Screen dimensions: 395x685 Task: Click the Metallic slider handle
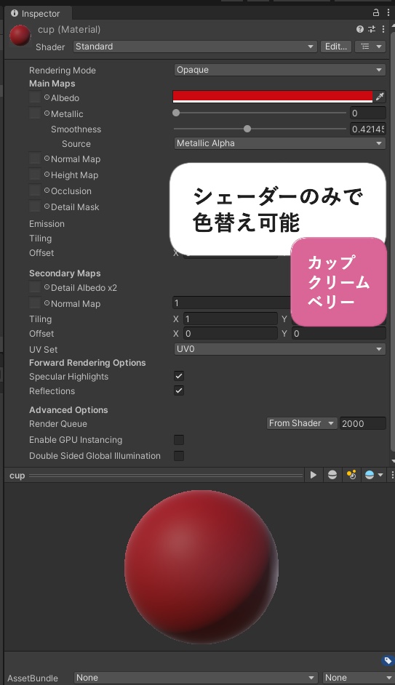[x=176, y=113]
